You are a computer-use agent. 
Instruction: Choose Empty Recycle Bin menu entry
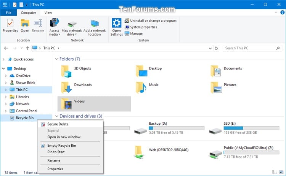pos(71,146)
